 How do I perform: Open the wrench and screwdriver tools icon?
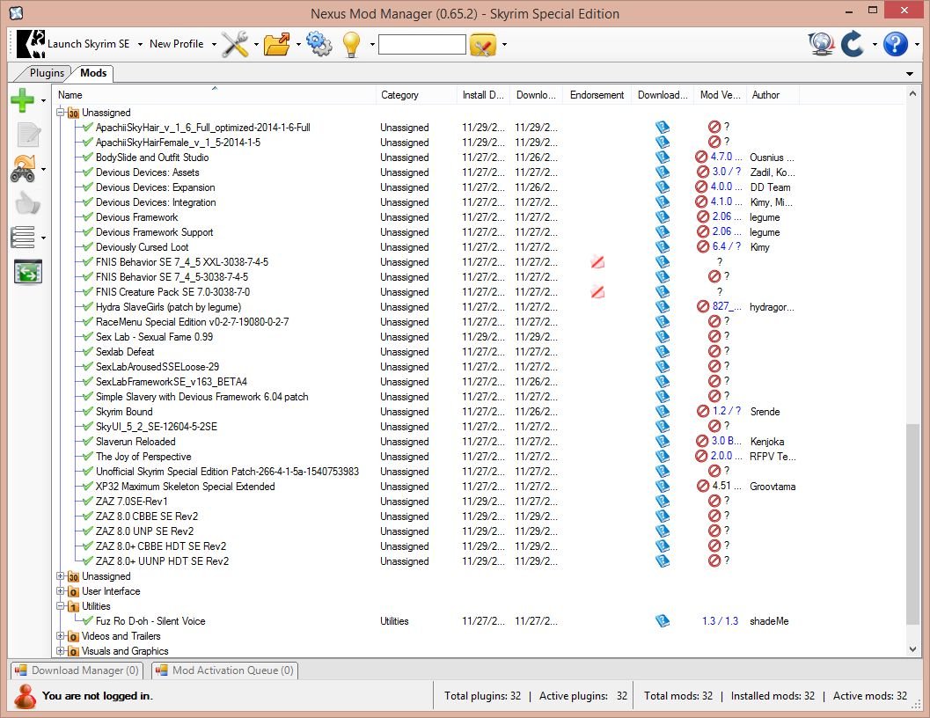(235, 44)
